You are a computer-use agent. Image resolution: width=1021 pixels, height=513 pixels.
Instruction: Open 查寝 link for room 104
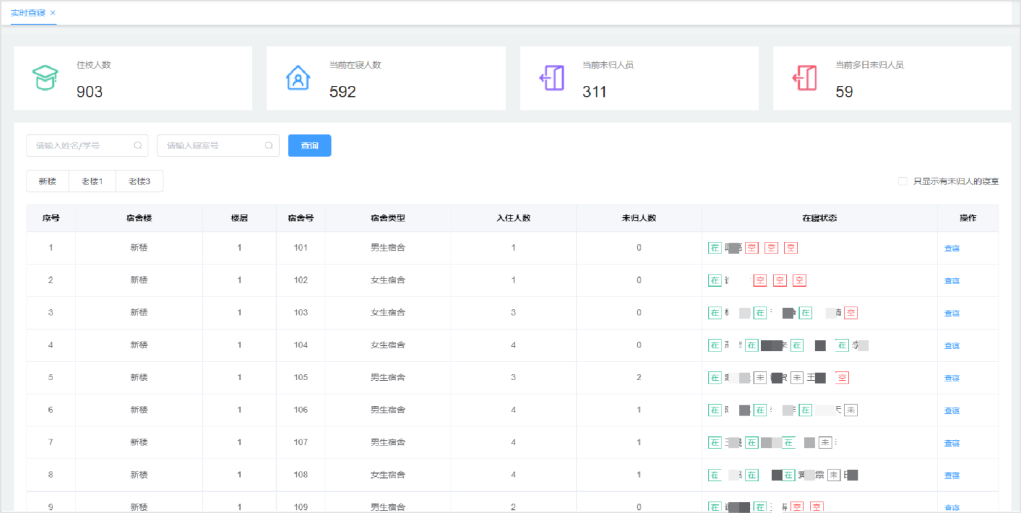click(952, 345)
